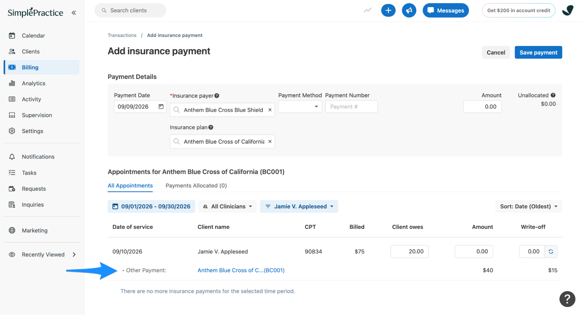Click the CPT code 90834
Screen dimensions: 583x315
pyautogui.click(x=313, y=252)
